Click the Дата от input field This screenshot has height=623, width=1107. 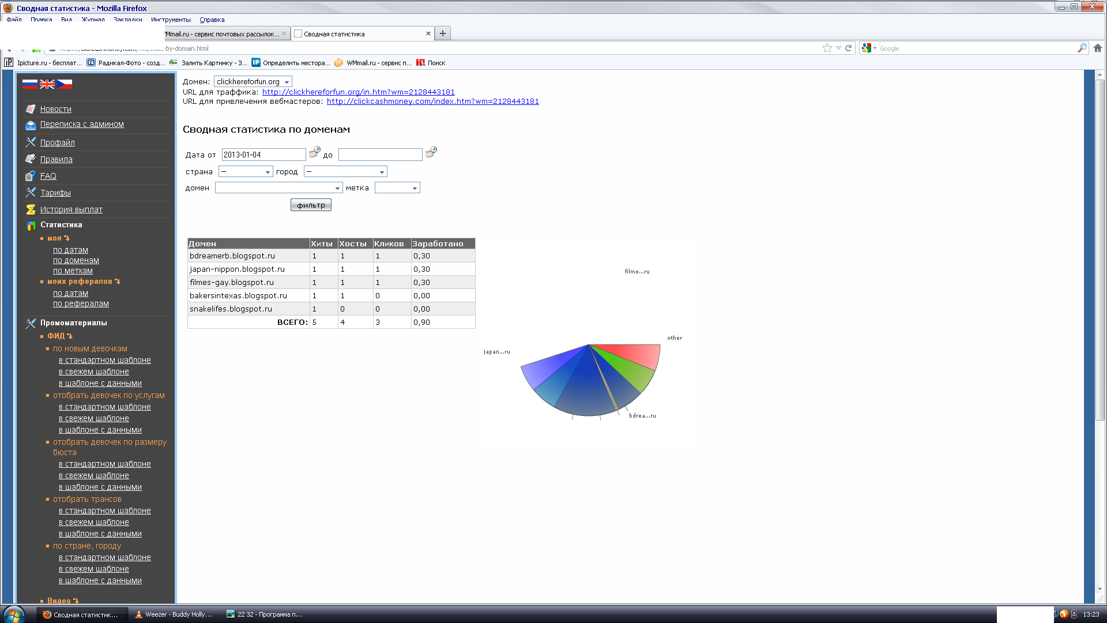coord(263,155)
